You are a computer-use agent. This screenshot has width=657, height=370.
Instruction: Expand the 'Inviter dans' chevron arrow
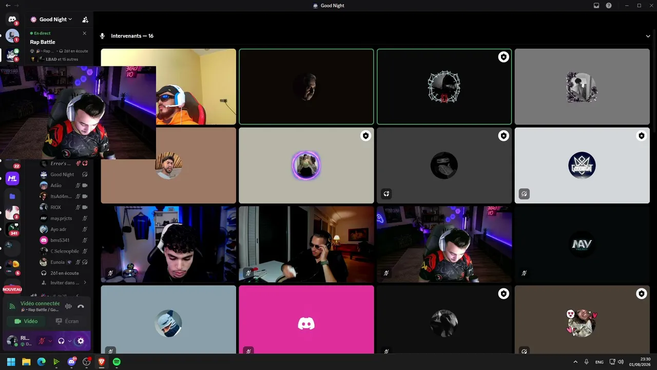pyautogui.click(x=85, y=283)
